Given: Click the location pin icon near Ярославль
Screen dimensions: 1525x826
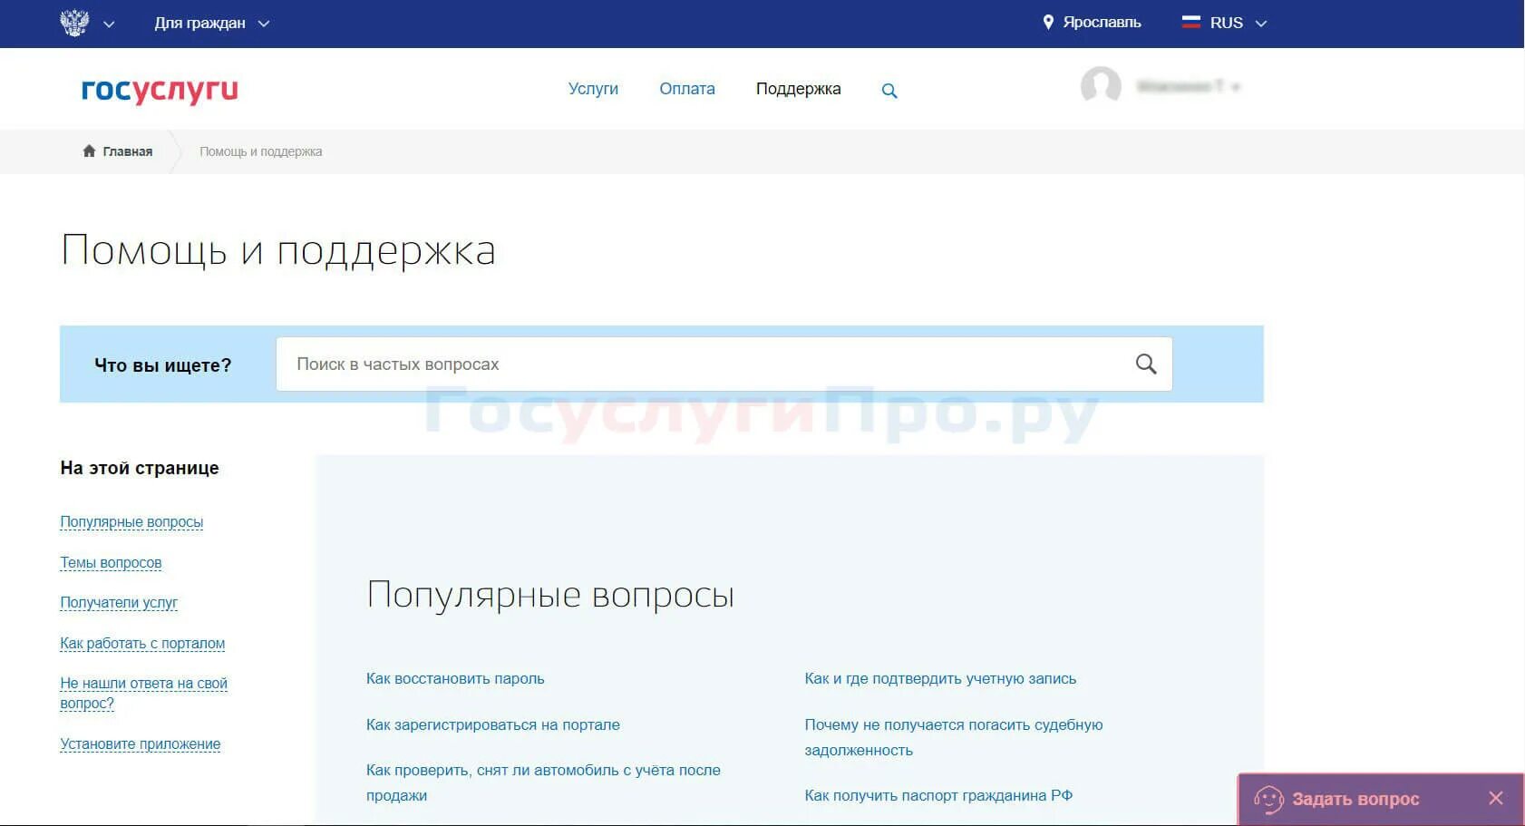Looking at the screenshot, I should tap(1048, 23).
